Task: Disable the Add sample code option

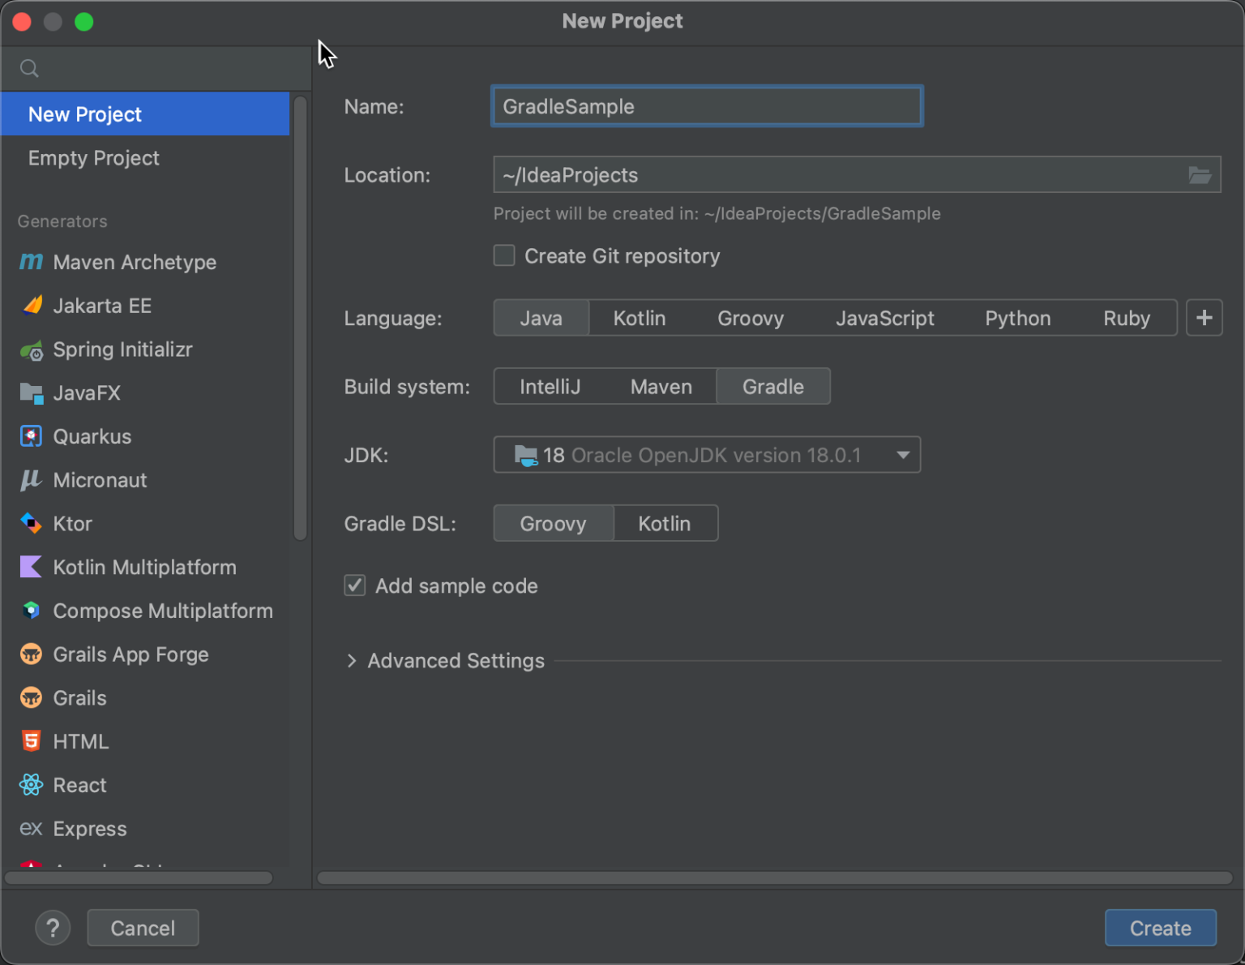Action: click(x=354, y=585)
